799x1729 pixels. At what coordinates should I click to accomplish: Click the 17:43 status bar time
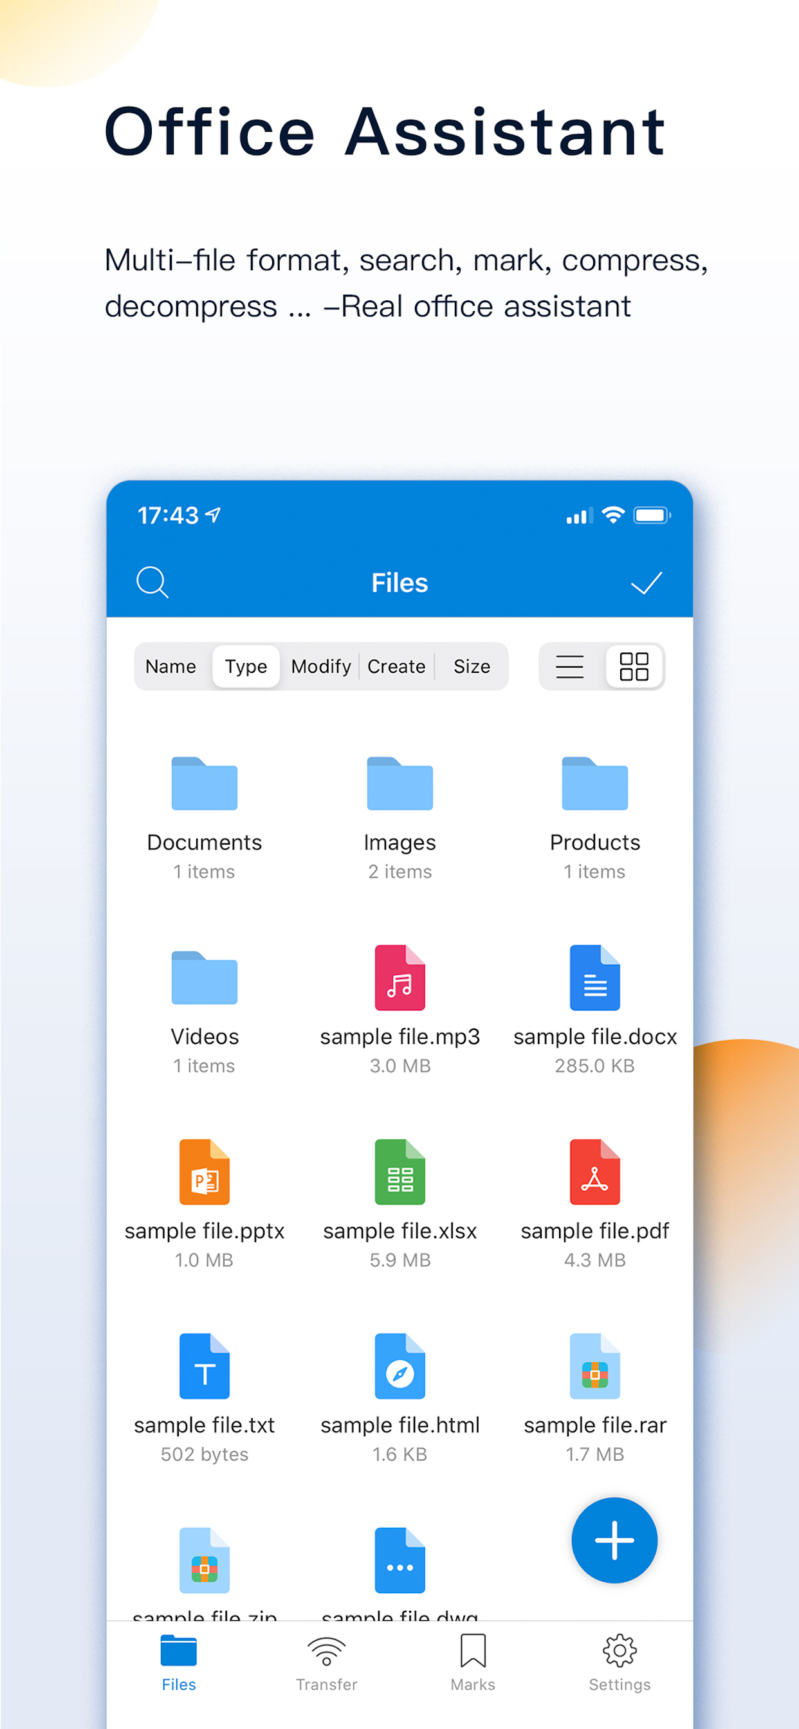(x=168, y=515)
